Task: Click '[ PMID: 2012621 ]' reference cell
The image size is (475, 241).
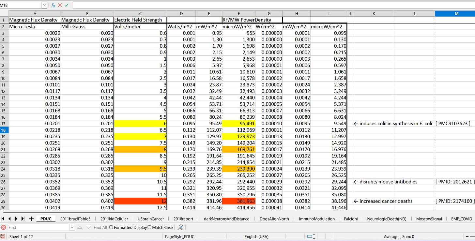Action: pyautogui.click(x=454, y=182)
